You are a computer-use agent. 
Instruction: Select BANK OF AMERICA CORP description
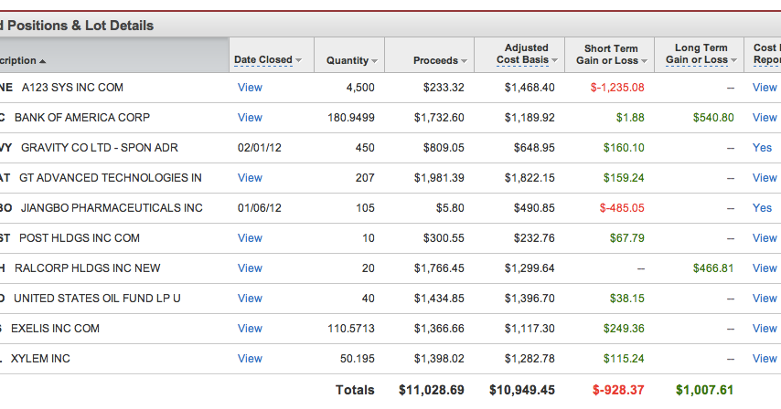tap(82, 118)
